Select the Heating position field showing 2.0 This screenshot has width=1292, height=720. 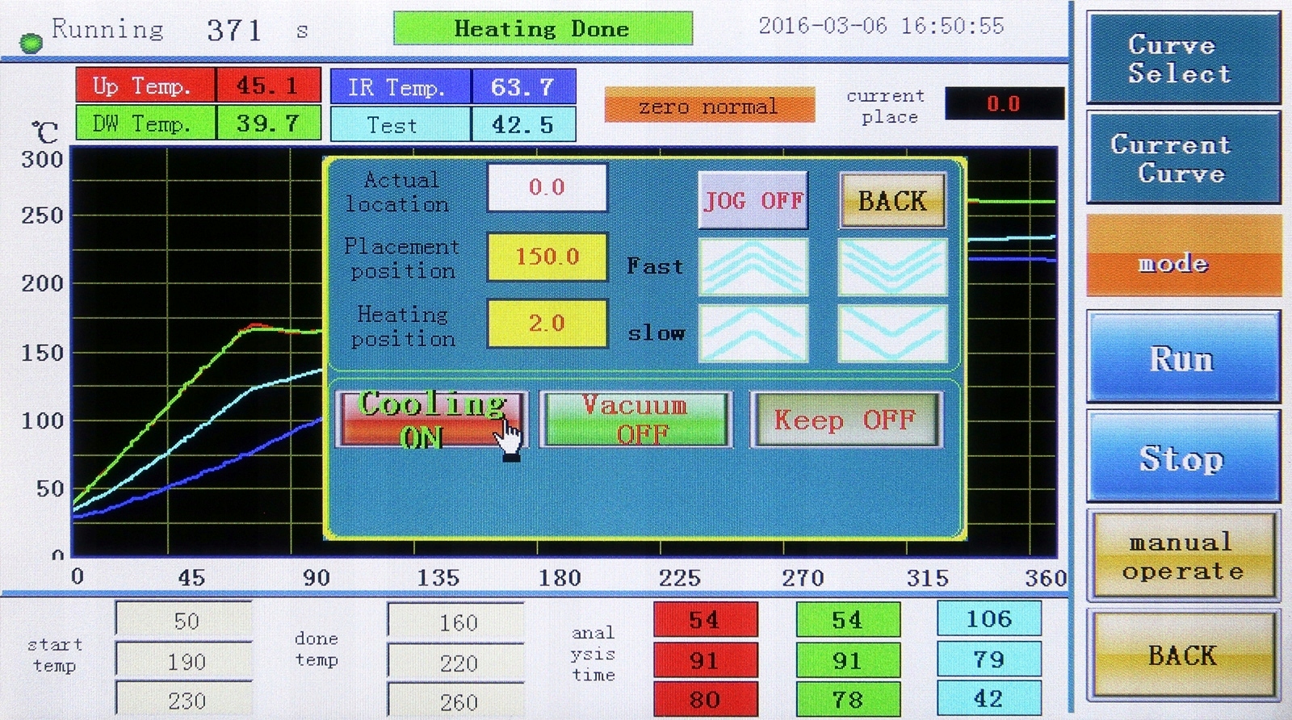[x=547, y=324]
